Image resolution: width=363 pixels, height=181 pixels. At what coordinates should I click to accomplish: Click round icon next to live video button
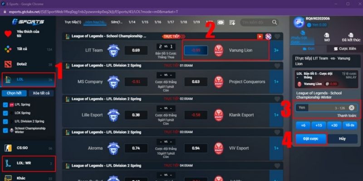(x=268, y=36)
